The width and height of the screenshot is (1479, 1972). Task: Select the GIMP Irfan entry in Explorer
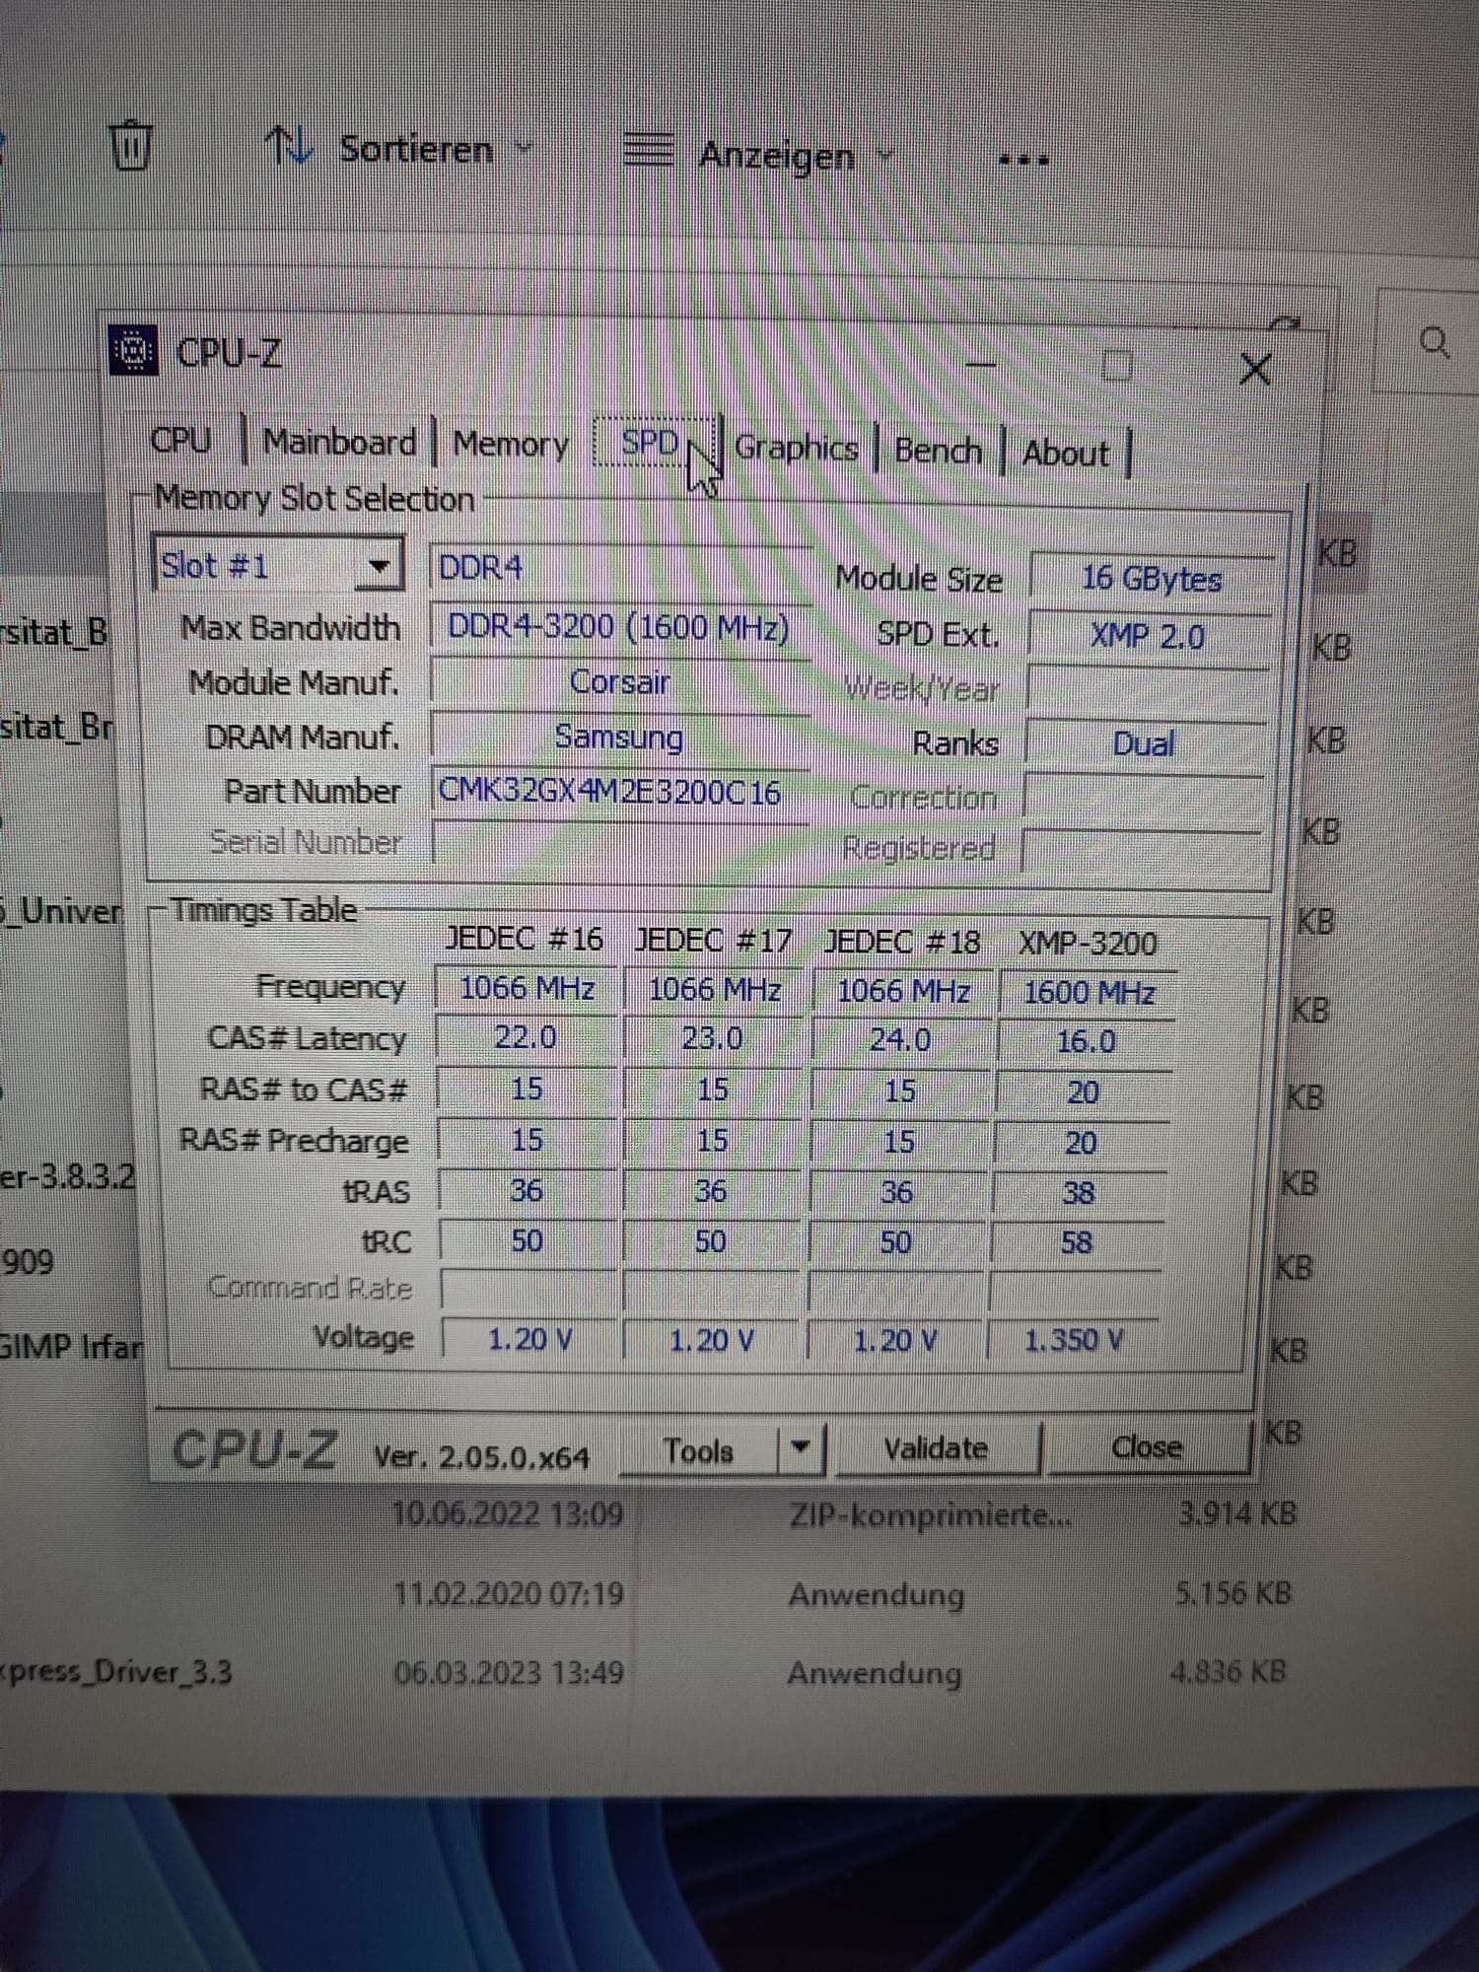tap(71, 1346)
